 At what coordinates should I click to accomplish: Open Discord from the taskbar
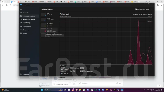(88, 90)
